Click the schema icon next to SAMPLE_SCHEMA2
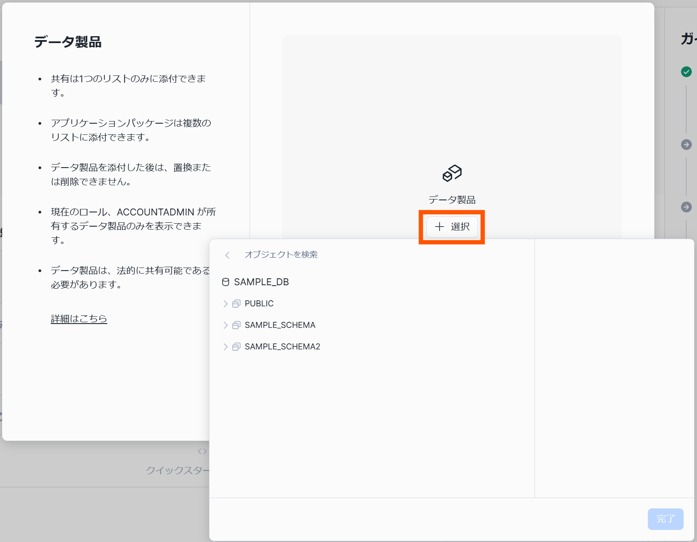This screenshot has width=697, height=542. click(236, 346)
